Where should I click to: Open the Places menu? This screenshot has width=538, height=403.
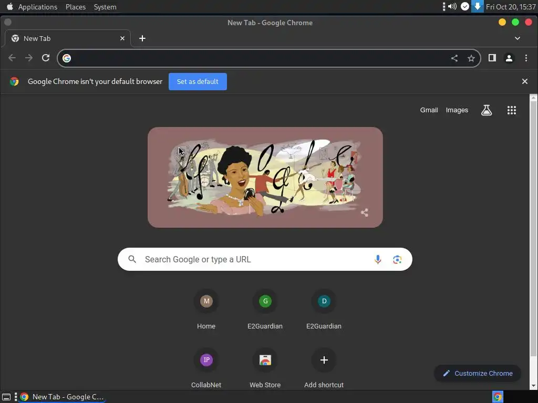click(76, 7)
